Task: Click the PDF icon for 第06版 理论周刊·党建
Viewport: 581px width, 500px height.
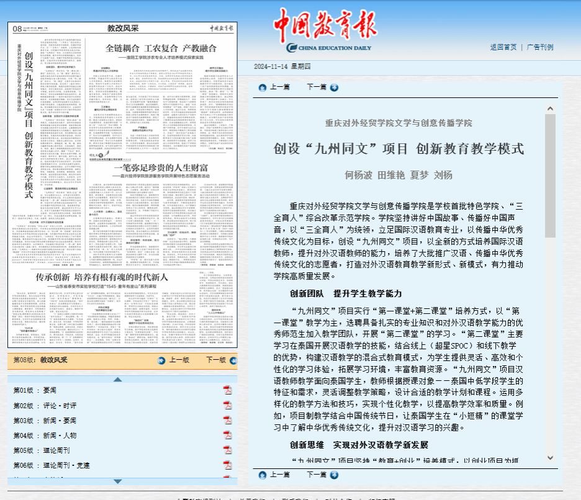Action: [x=227, y=465]
